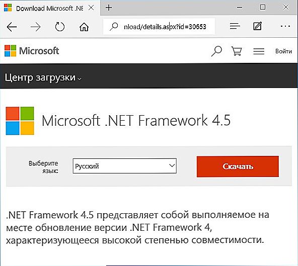The height and width of the screenshot is (266, 298).
Task: Open browser more actions ellipsis menu
Action: point(285,26)
